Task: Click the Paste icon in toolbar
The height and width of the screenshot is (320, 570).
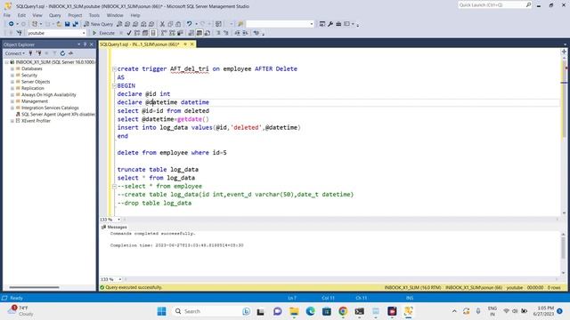Action: click(178, 24)
